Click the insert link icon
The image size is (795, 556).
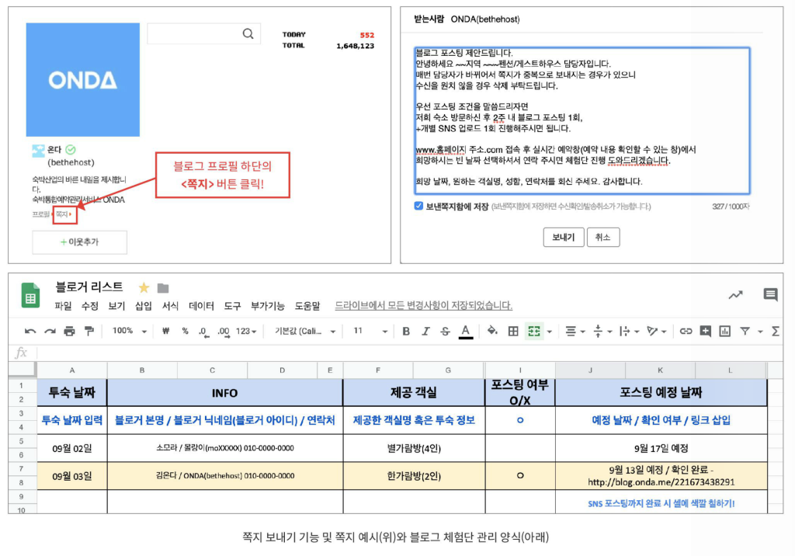686,332
